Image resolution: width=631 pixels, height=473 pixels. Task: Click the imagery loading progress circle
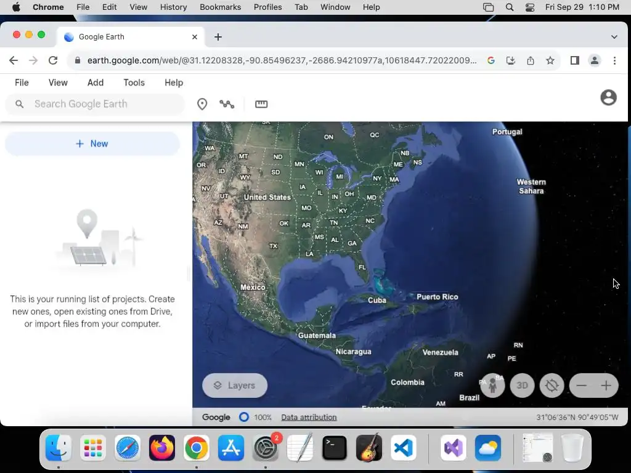click(244, 417)
